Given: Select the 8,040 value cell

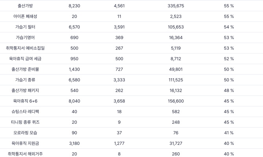Looking at the screenshot, I should click(74, 101).
